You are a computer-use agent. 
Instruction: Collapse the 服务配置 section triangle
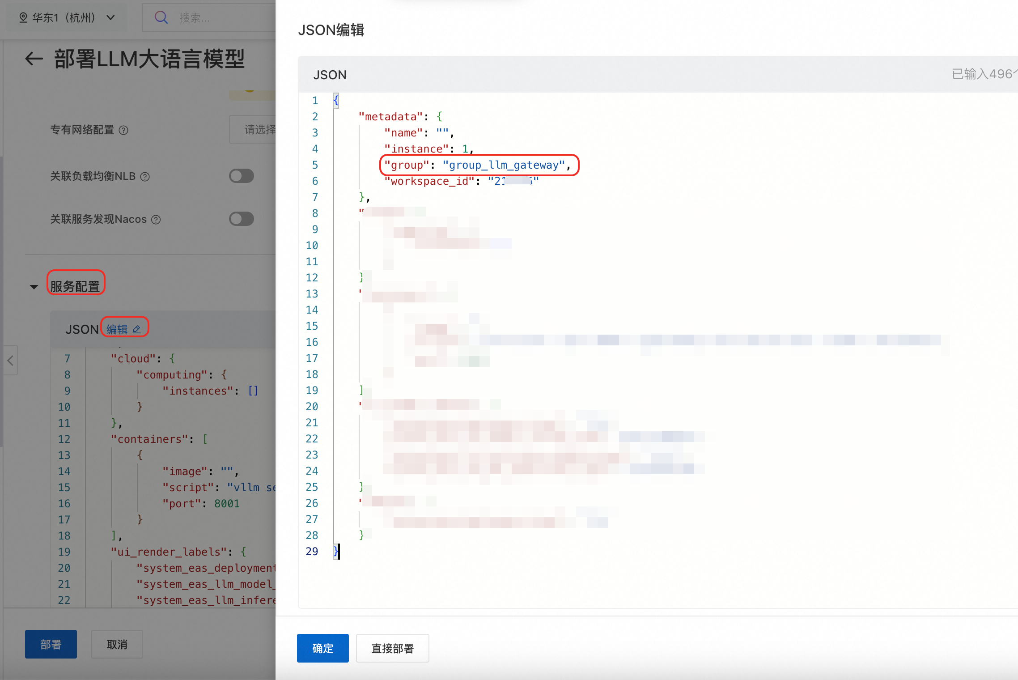[34, 287]
